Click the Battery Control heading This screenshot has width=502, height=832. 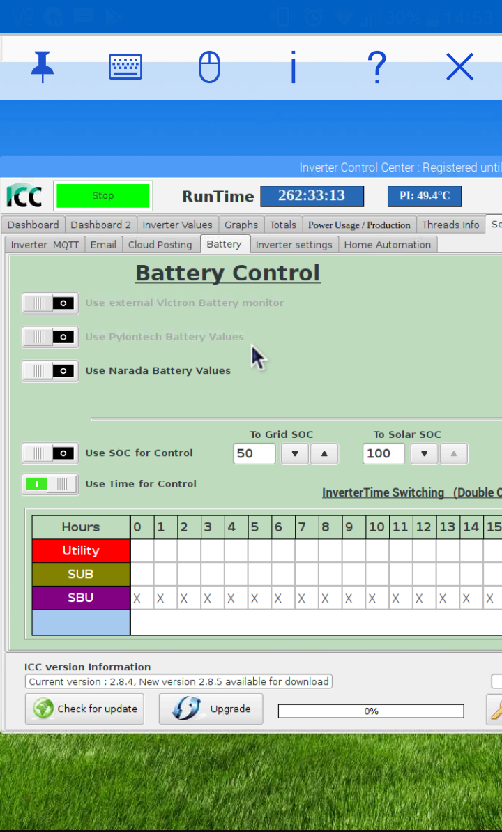pos(228,273)
